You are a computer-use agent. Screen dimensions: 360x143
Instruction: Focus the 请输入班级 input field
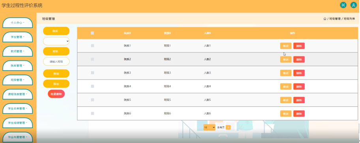point(56,61)
